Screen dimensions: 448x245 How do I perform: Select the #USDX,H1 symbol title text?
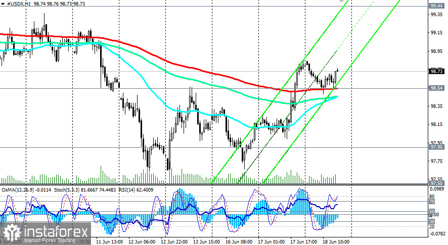pos(19,4)
